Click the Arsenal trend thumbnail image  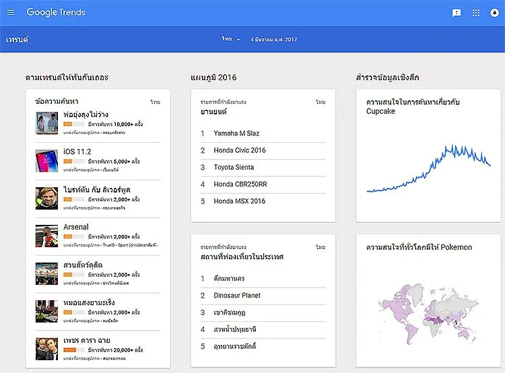(x=48, y=235)
